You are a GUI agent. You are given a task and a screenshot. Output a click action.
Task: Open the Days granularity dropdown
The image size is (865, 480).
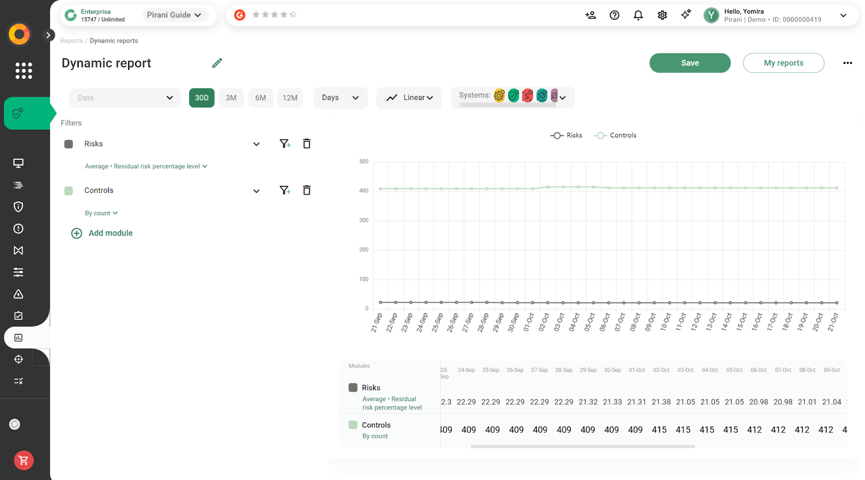(340, 98)
